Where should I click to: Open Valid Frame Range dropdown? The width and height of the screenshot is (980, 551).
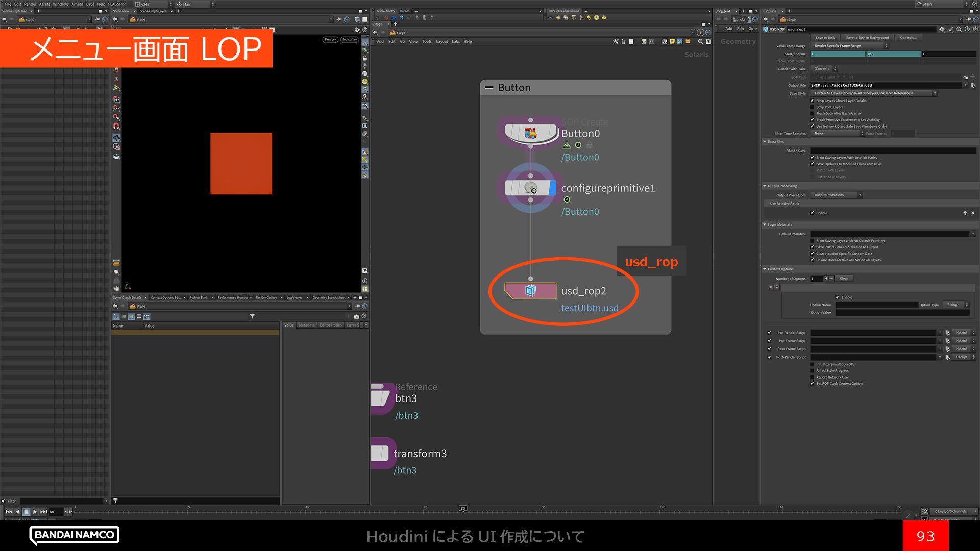pyautogui.click(x=849, y=46)
